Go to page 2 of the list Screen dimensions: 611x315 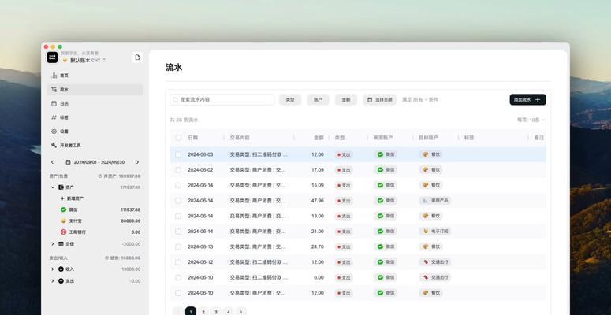click(x=203, y=312)
